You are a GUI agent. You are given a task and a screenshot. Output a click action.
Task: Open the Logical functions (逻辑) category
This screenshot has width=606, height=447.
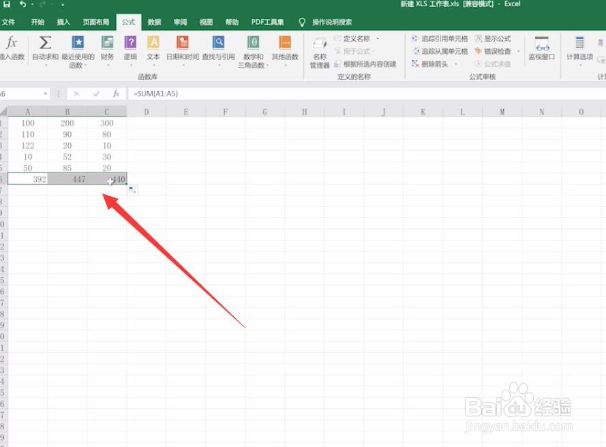(x=130, y=43)
